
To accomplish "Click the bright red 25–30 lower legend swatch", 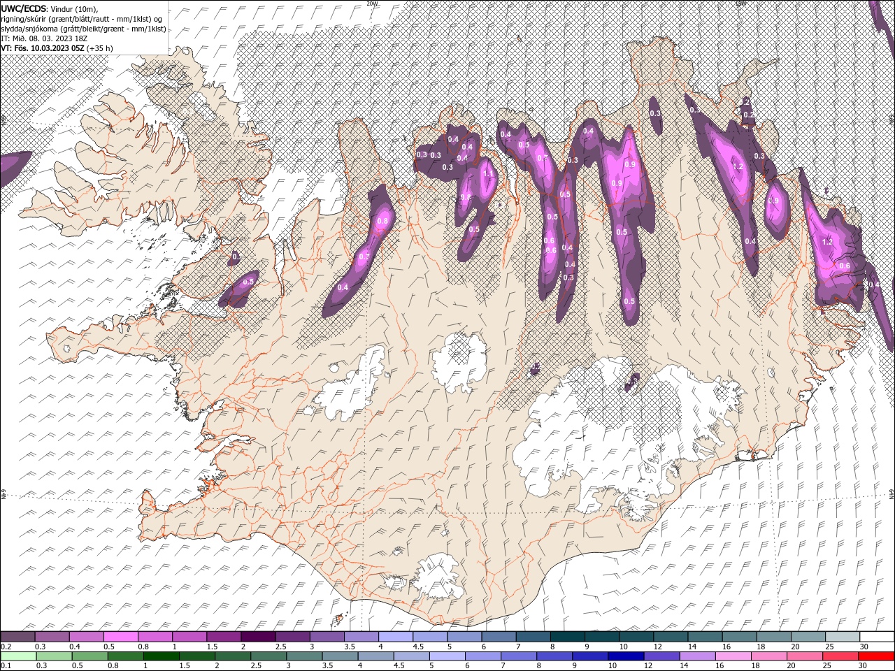I will 840,656.
